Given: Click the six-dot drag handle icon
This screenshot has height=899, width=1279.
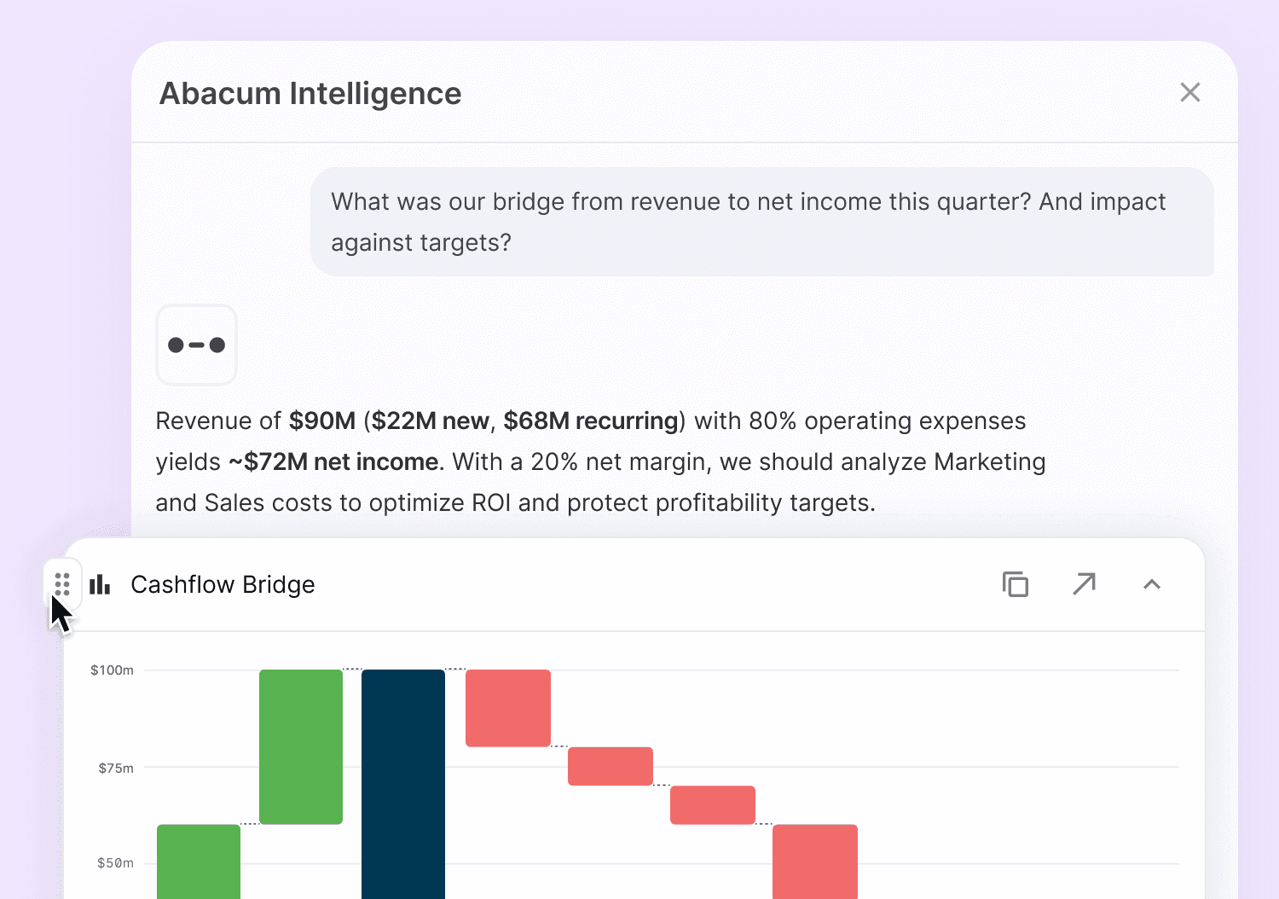Looking at the screenshot, I should tap(61, 583).
